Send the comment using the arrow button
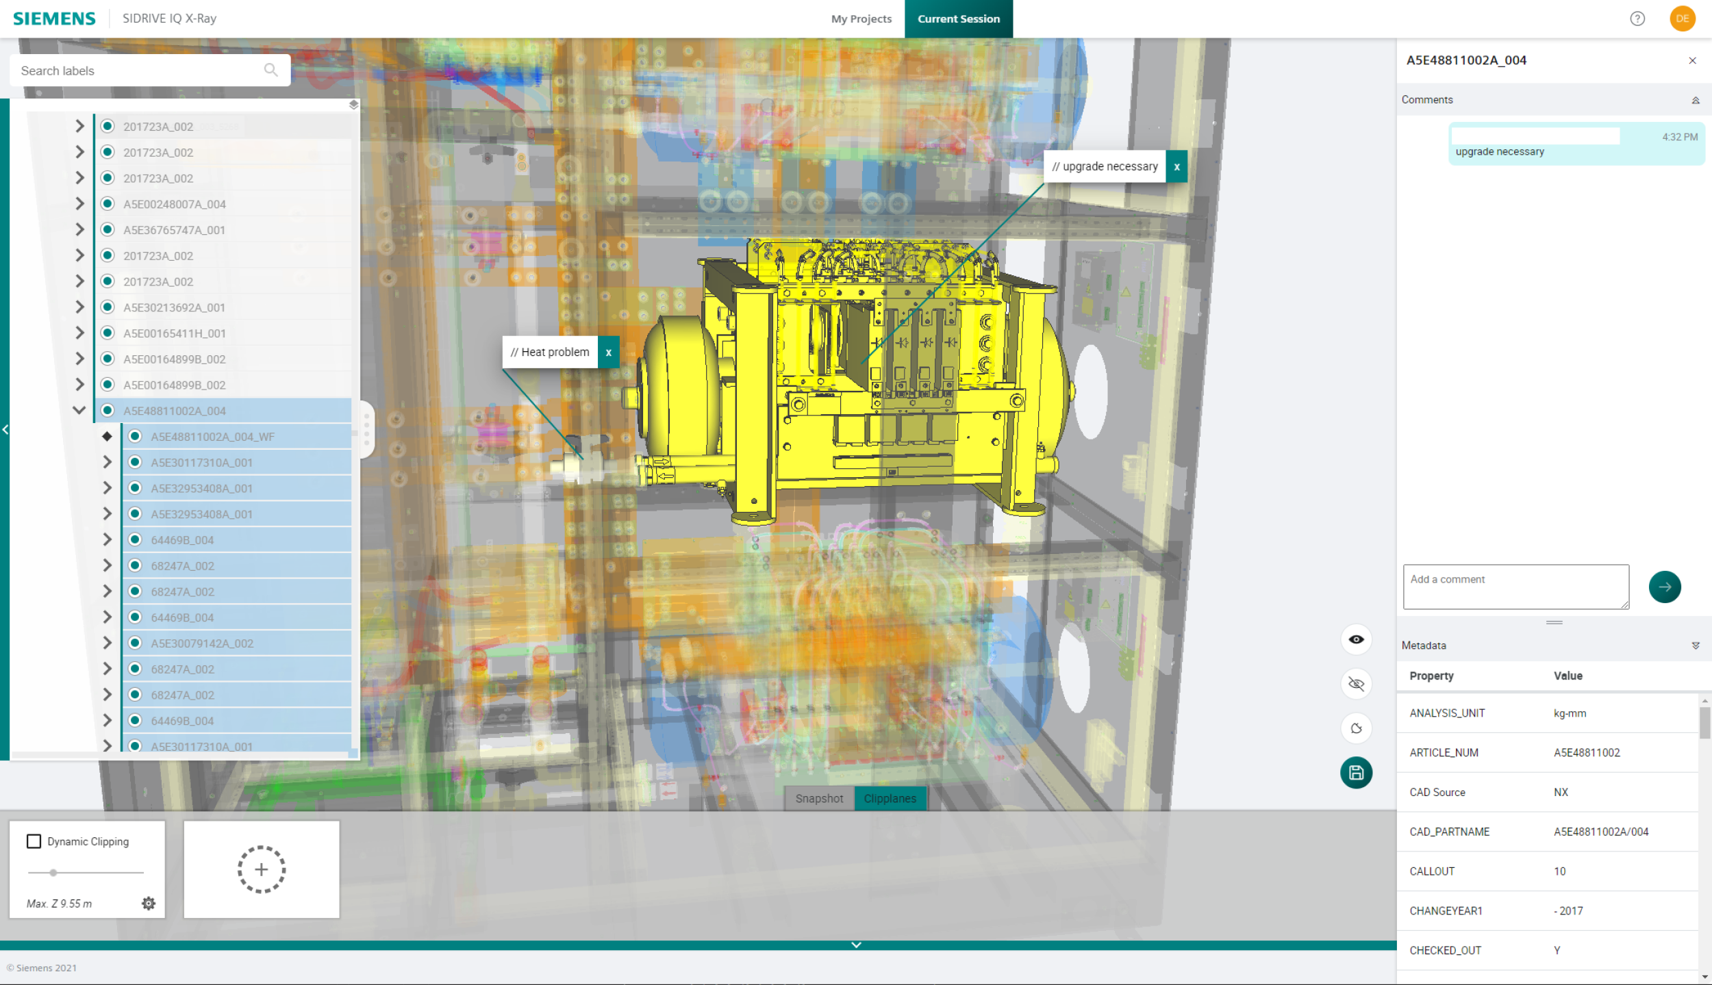1712x985 pixels. point(1665,587)
